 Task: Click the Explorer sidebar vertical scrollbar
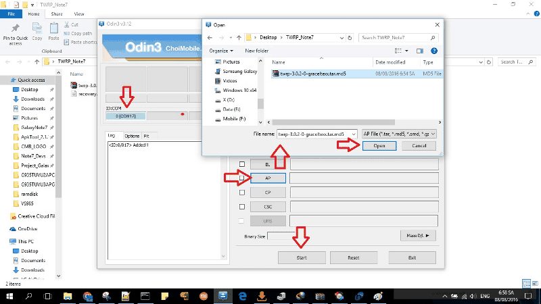(x=58, y=136)
